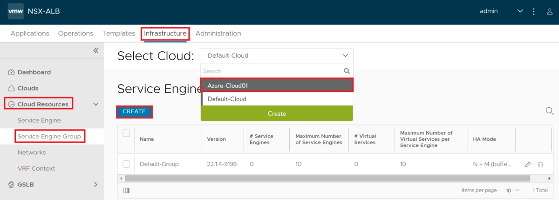Click the blue CREATE button
Screen dimensions: 559x200
134,111
